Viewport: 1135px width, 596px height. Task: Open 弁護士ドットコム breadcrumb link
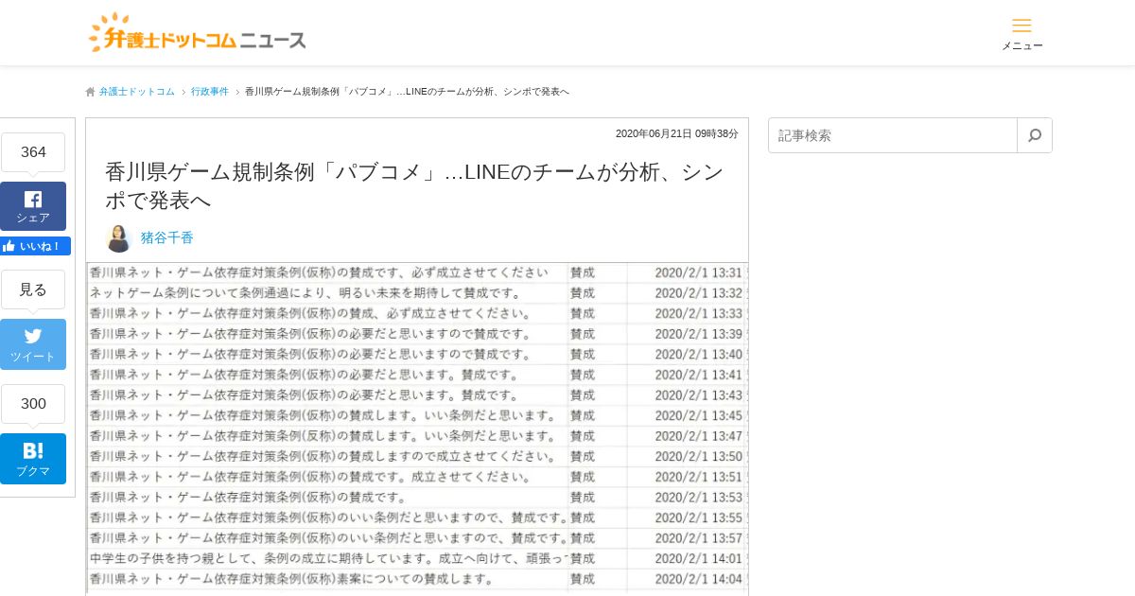tap(137, 92)
